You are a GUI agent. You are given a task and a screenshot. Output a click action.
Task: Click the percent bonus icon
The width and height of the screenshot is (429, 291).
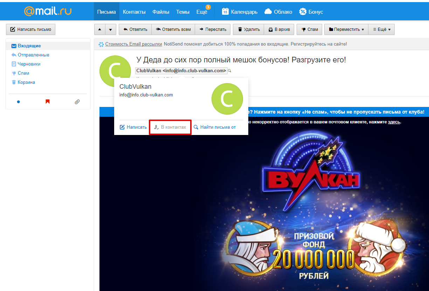(303, 12)
